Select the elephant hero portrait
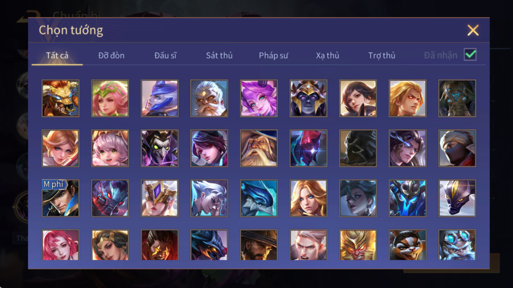513x288 pixels. pos(457,98)
